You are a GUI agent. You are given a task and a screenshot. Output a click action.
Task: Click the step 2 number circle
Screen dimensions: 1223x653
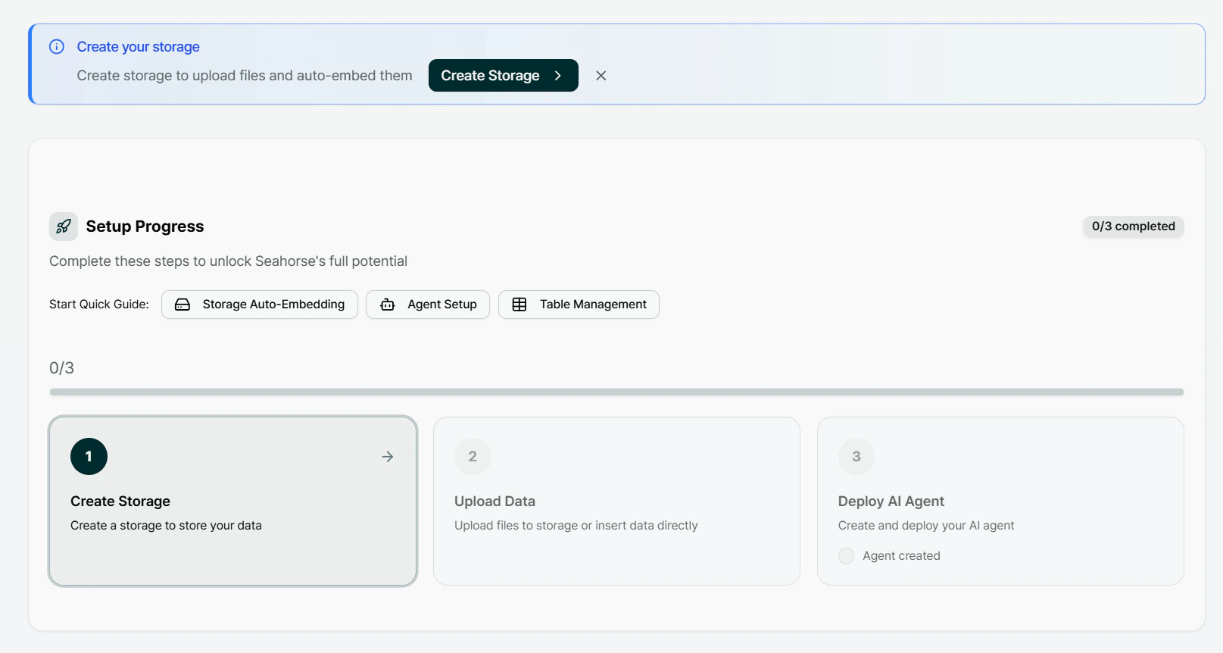point(473,457)
